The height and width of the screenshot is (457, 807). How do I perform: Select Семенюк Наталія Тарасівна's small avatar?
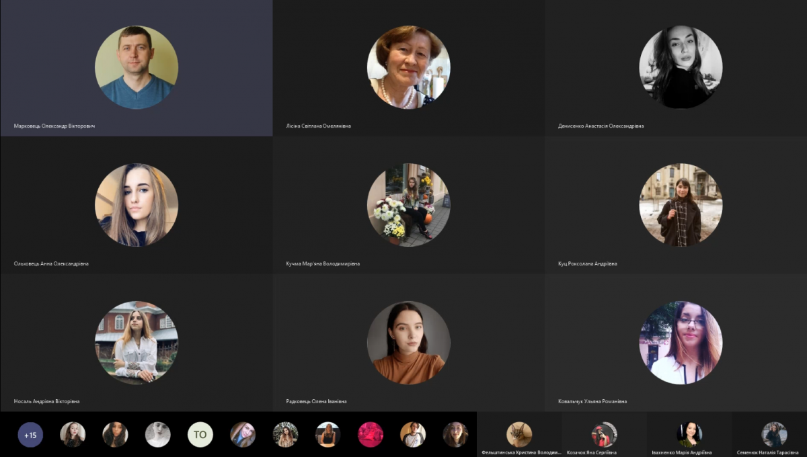point(774,435)
